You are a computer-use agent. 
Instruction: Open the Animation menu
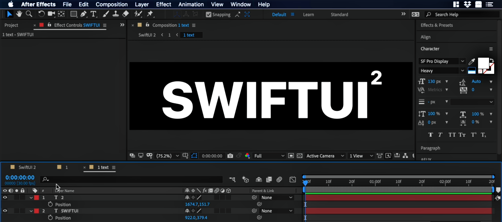(191, 4)
